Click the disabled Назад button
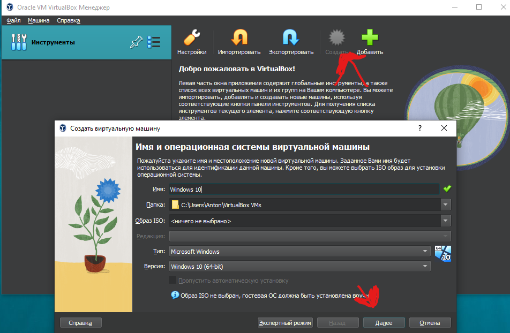The width and height of the screenshot is (510, 333). tap(337, 323)
